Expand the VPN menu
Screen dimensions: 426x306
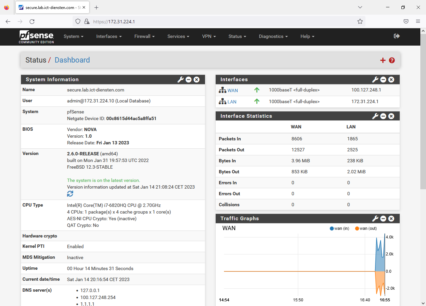209,36
